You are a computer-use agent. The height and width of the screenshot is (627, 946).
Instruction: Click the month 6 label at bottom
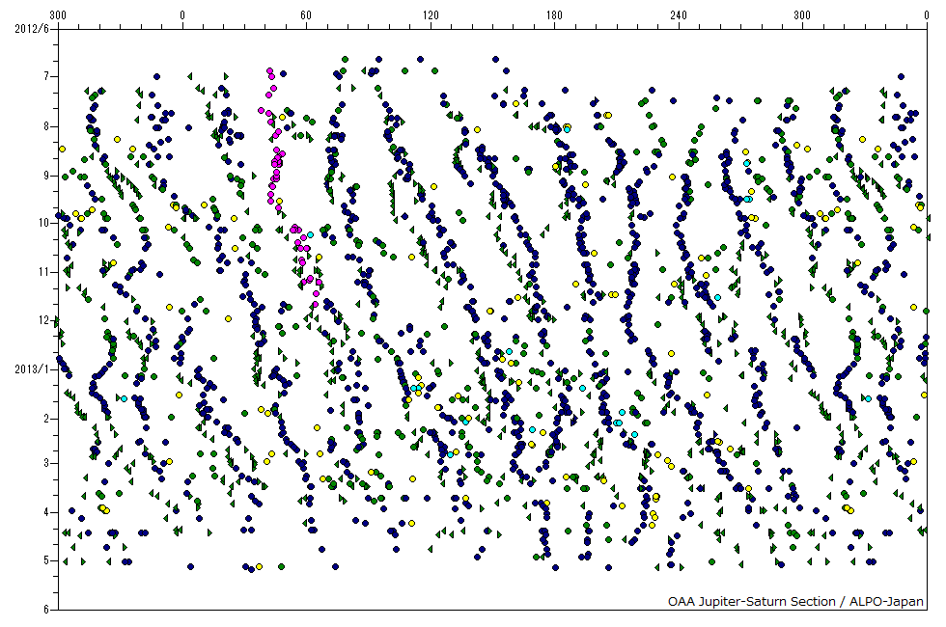(x=46, y=610)
